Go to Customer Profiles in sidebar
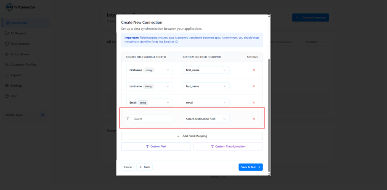This screenshot has width=387, height=190. 23,65
